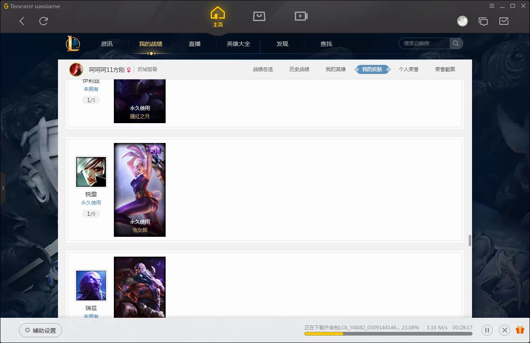The image size is (530, 343).
Task: Click the summoner profile avatar 呵呵呵11方刚
Action: 76,69
